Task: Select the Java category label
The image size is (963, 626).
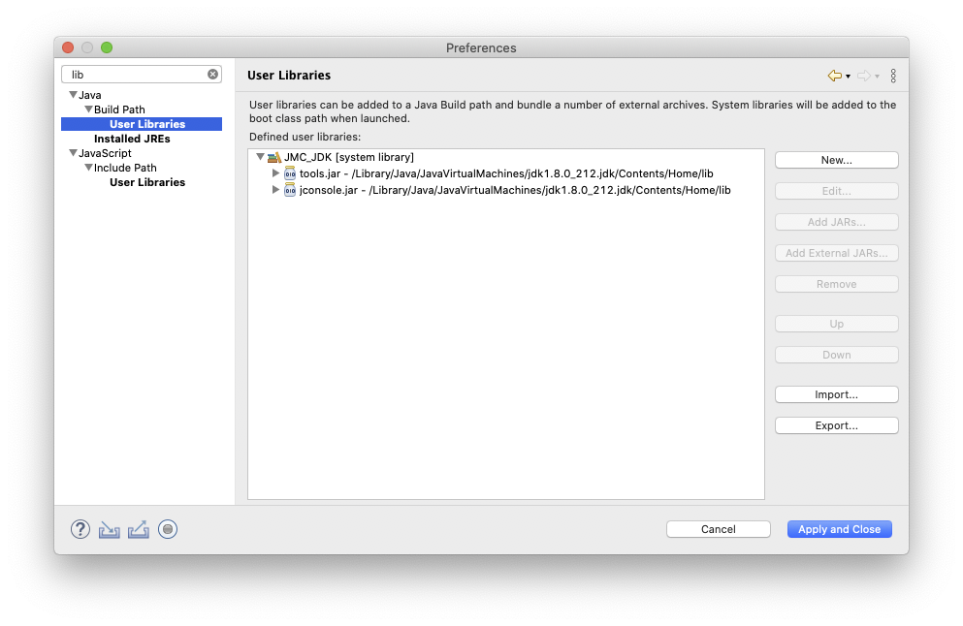Action: click(x=89, y=95)
